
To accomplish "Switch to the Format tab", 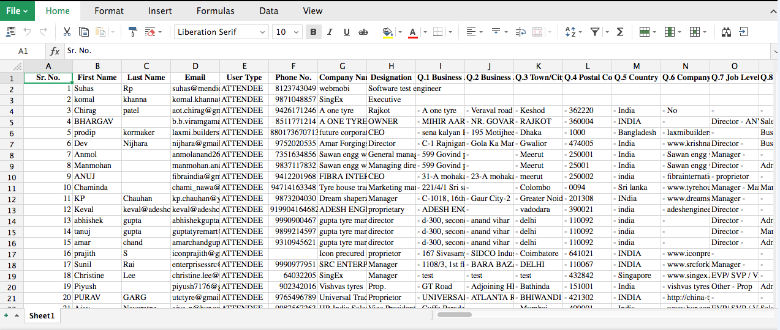I will click(109, 11).
